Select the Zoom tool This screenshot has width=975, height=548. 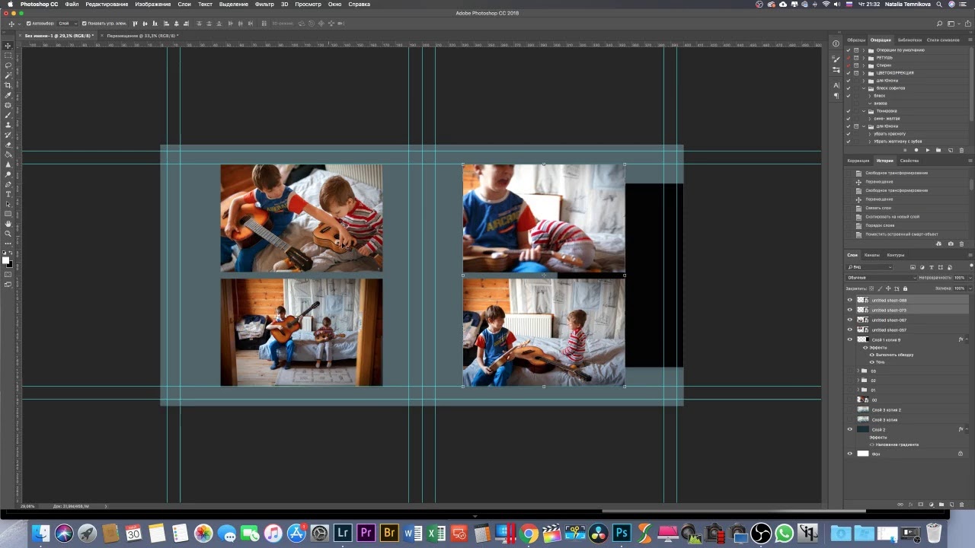pos(8,234)
